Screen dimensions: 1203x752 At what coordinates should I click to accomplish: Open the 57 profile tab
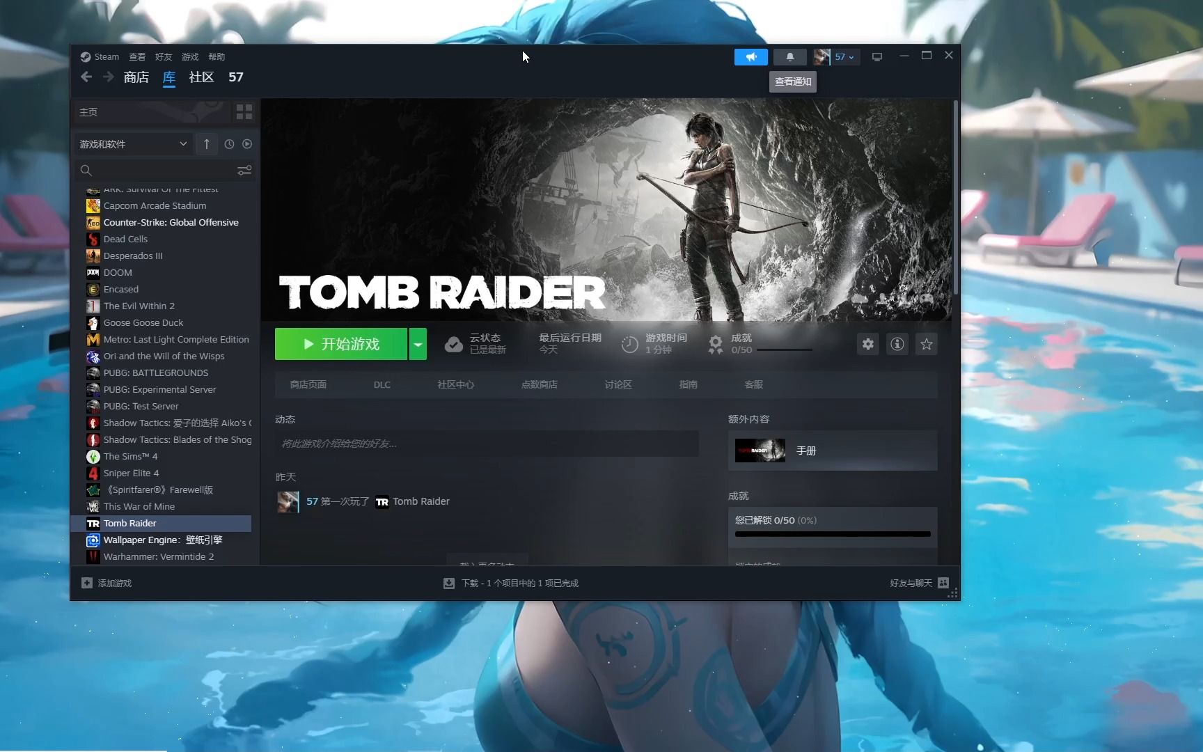[x=236, y=77]
